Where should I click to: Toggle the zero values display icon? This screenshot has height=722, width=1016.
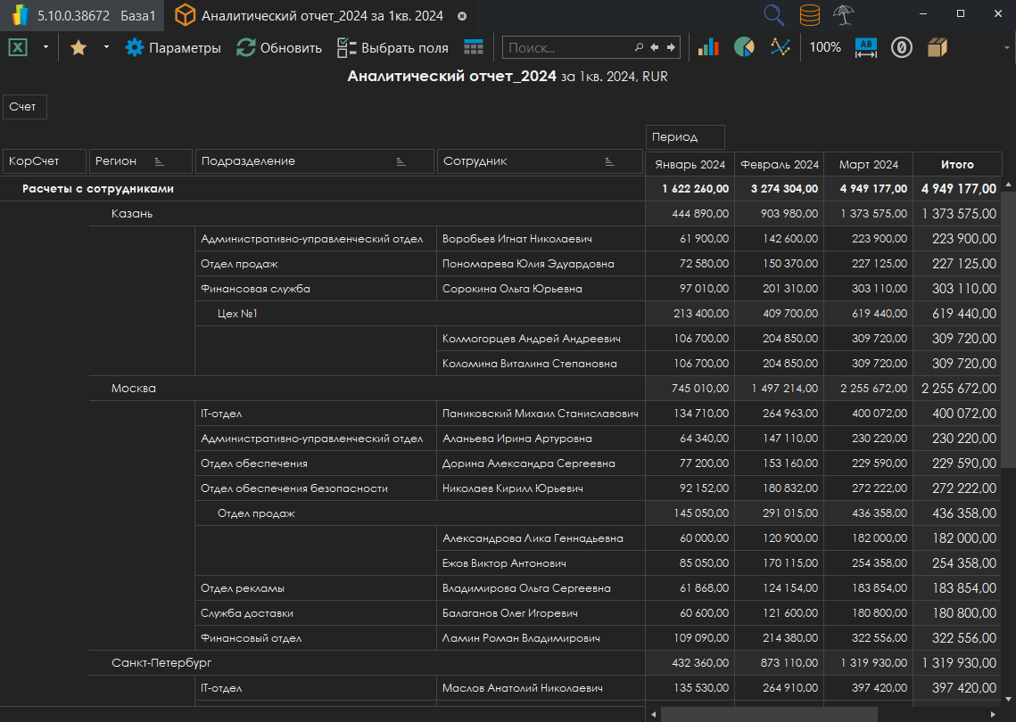[902, 48]
